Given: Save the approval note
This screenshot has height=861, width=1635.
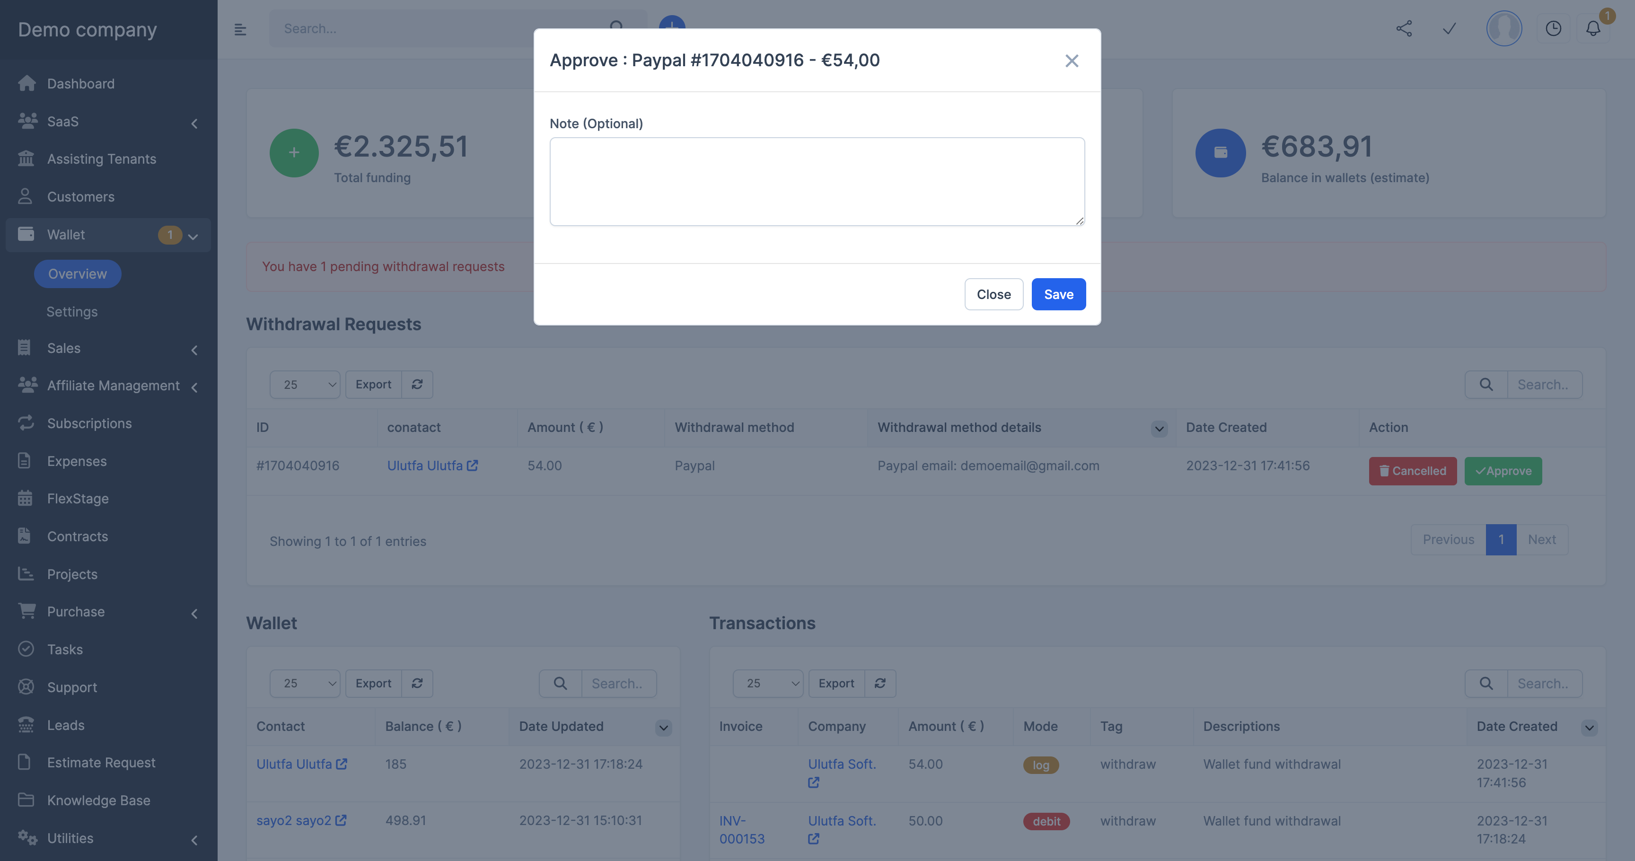Looking at the screenshot, I should [1058, 294].
